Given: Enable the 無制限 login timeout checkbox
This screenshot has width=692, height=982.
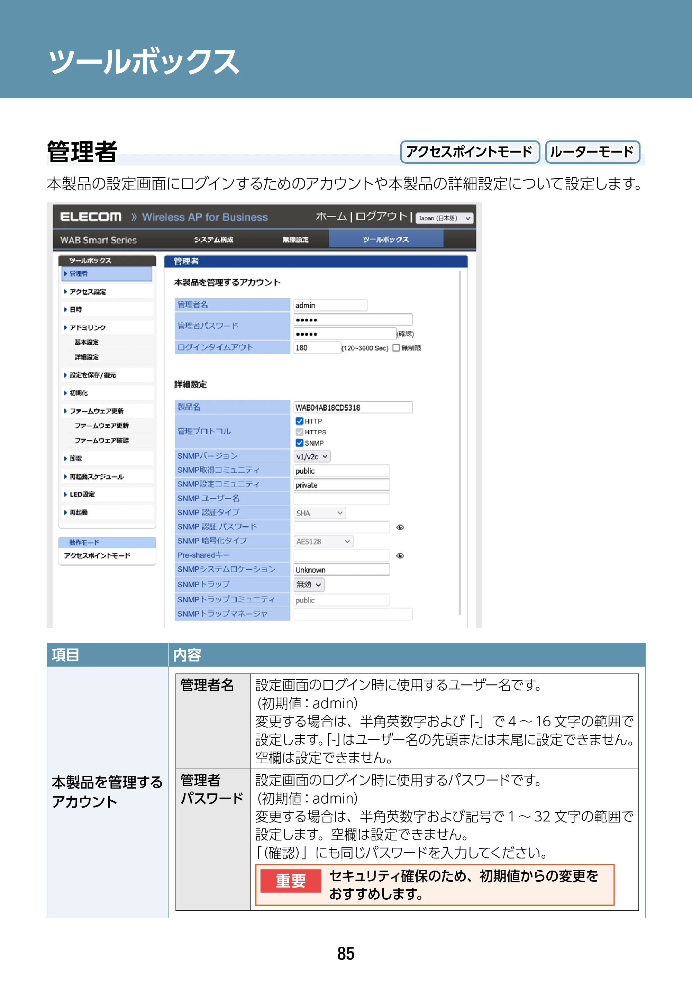Looking at the screenshot, I should coord(396,348).
